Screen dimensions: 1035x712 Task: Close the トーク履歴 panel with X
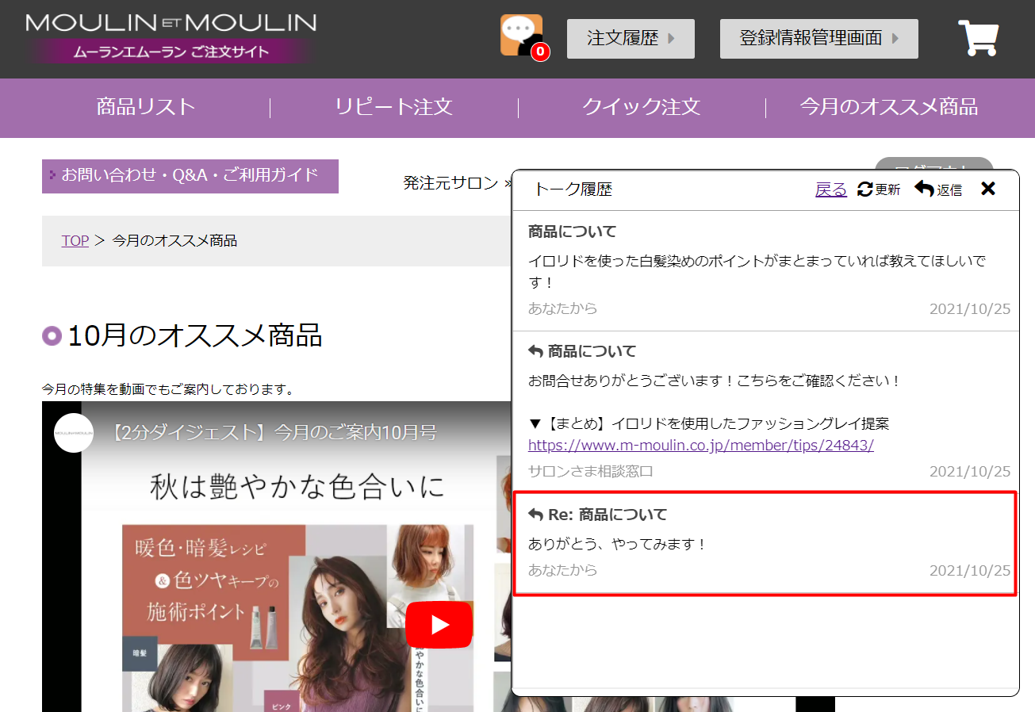[988, 189]
